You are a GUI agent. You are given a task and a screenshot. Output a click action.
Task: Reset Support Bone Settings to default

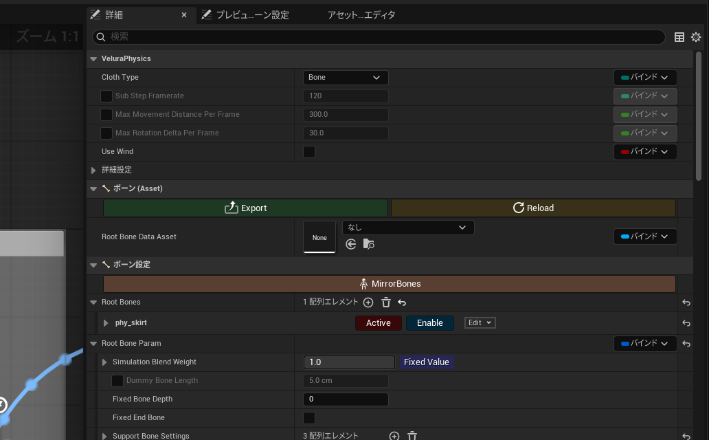coord(686,437)
